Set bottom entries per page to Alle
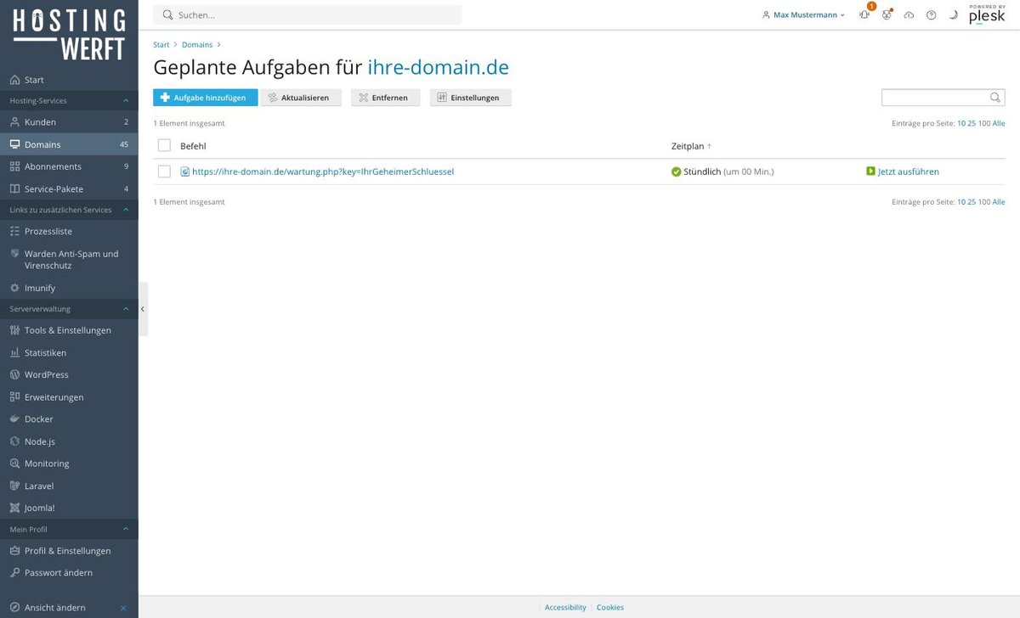The image size is (1020, 618). pos(999,202)
